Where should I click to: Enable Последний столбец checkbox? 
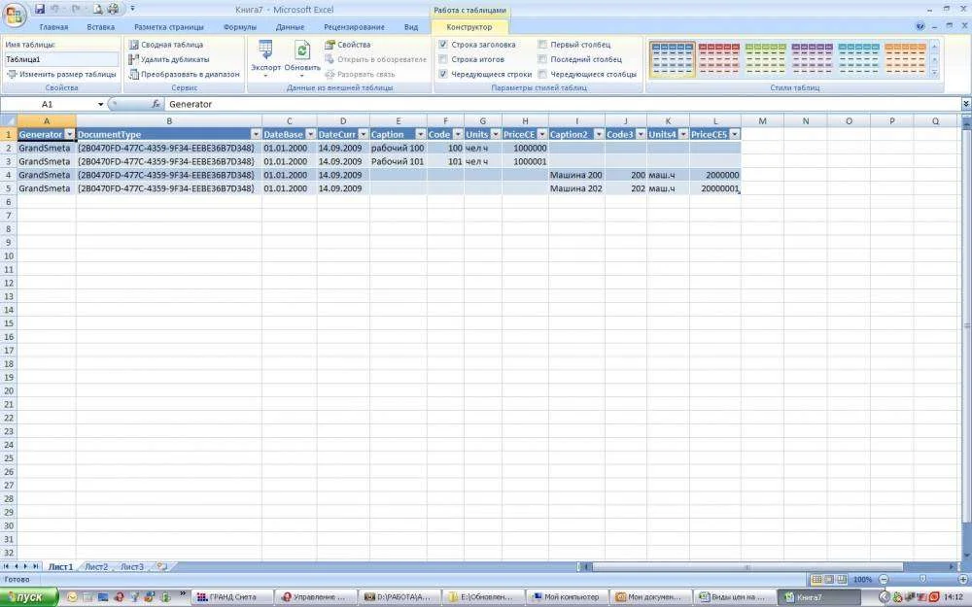[x=542, y=59]
